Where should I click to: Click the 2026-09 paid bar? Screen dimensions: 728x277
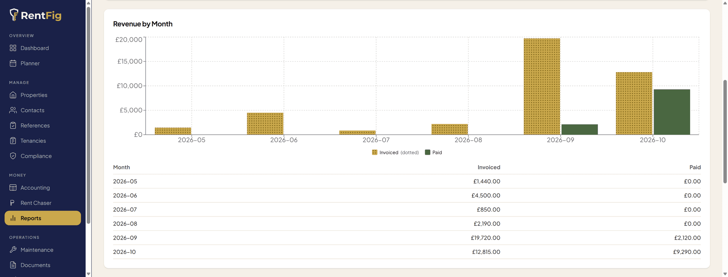(x=580, y=129)
